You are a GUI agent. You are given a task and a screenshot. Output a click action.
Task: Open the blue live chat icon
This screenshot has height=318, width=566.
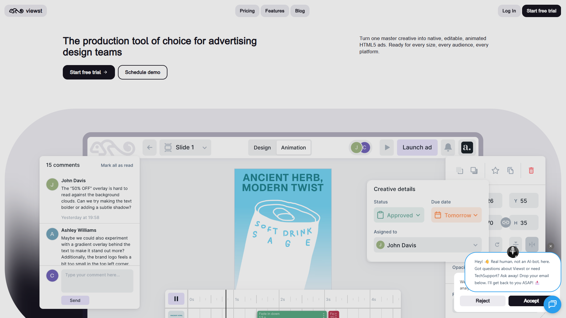point(552,304)
